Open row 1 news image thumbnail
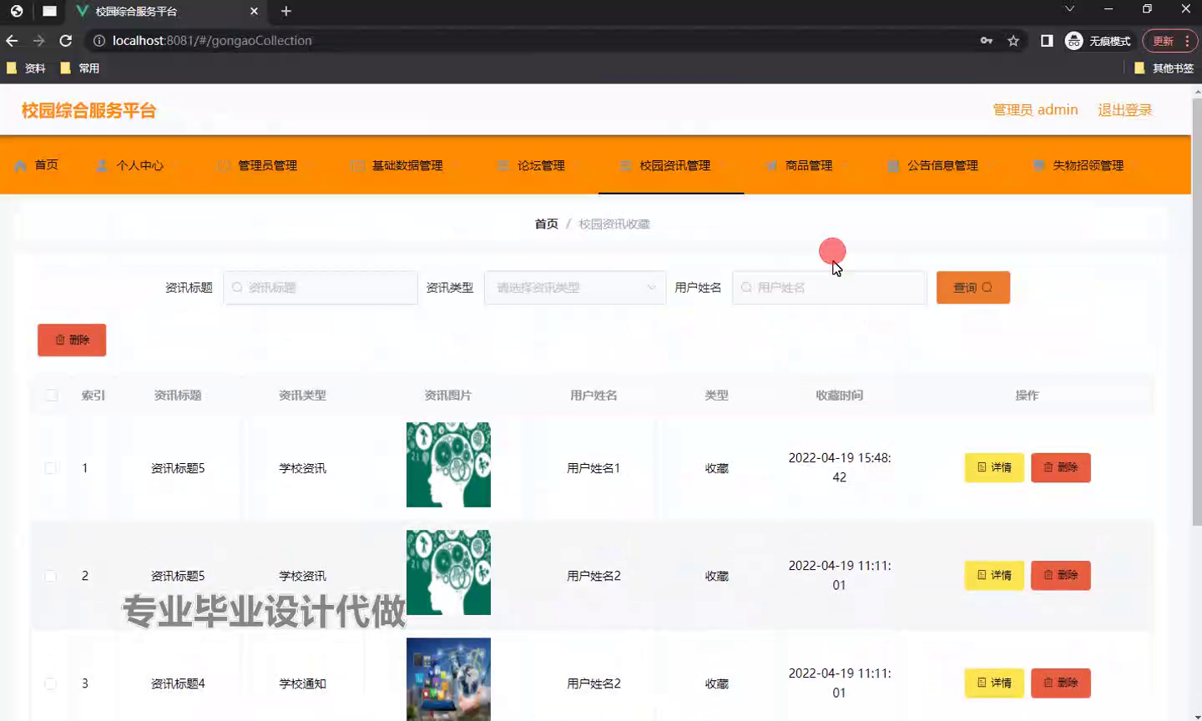This screenshot has height=721, width=1202. coord(448,465)
